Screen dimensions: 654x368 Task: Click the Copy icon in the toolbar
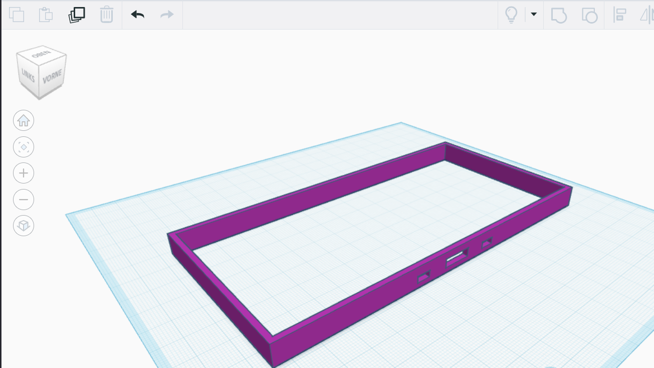[17, 15]
